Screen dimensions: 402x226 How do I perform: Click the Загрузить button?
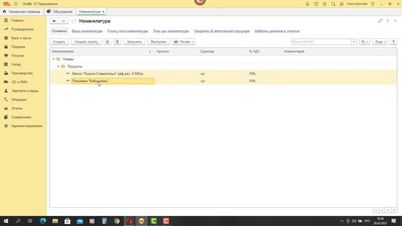[134, 42]
